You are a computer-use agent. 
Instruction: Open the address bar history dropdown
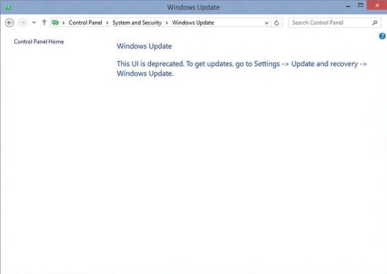click(266, 23)
